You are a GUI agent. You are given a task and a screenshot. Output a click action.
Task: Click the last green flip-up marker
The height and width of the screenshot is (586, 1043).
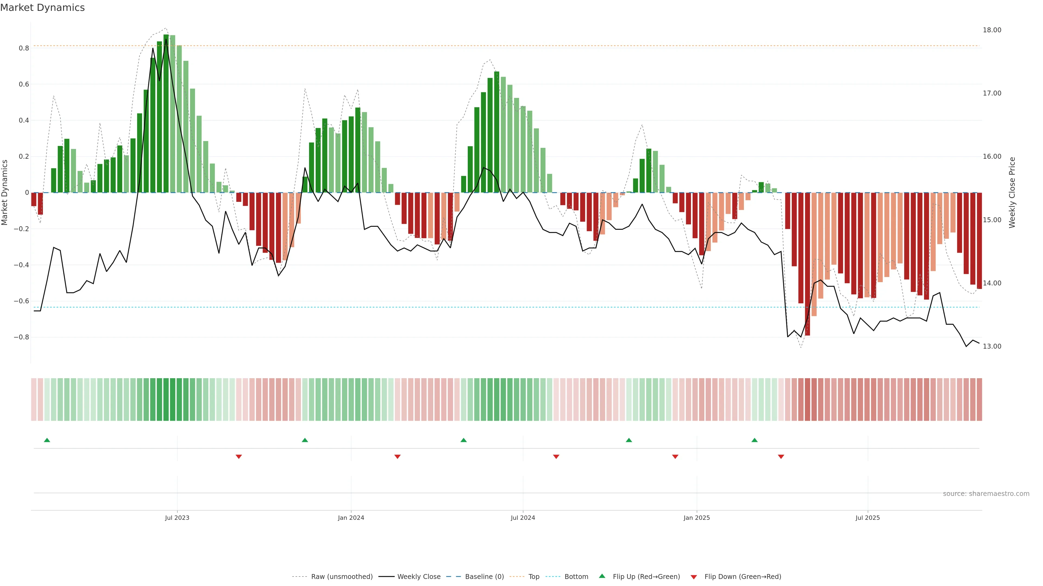(754, 440)
